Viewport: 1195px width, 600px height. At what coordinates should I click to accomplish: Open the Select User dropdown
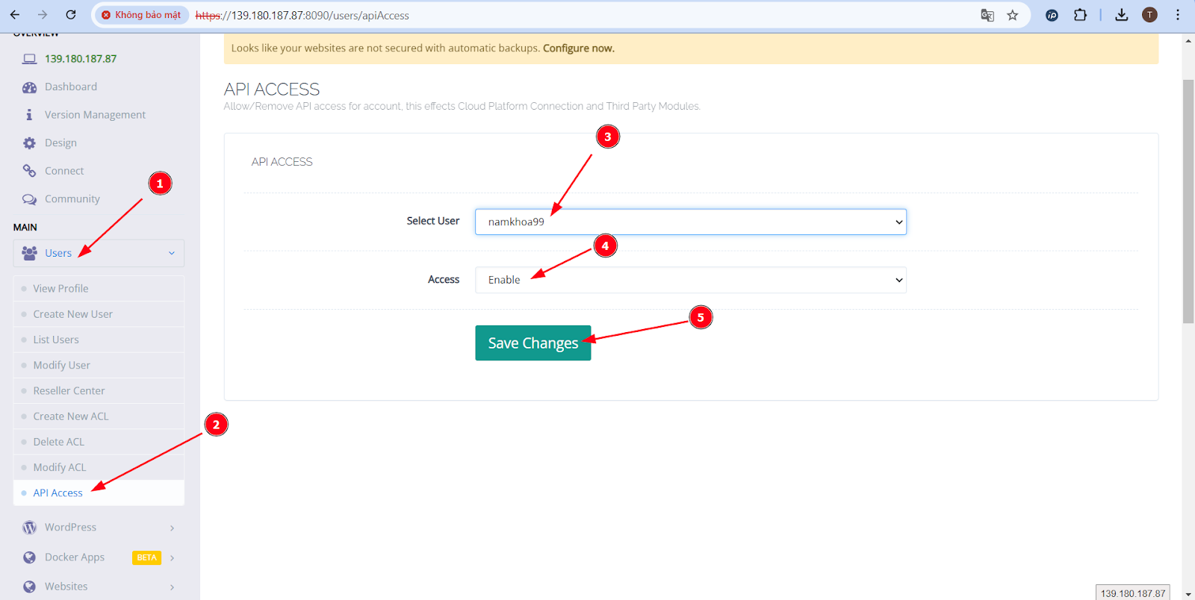691,222
